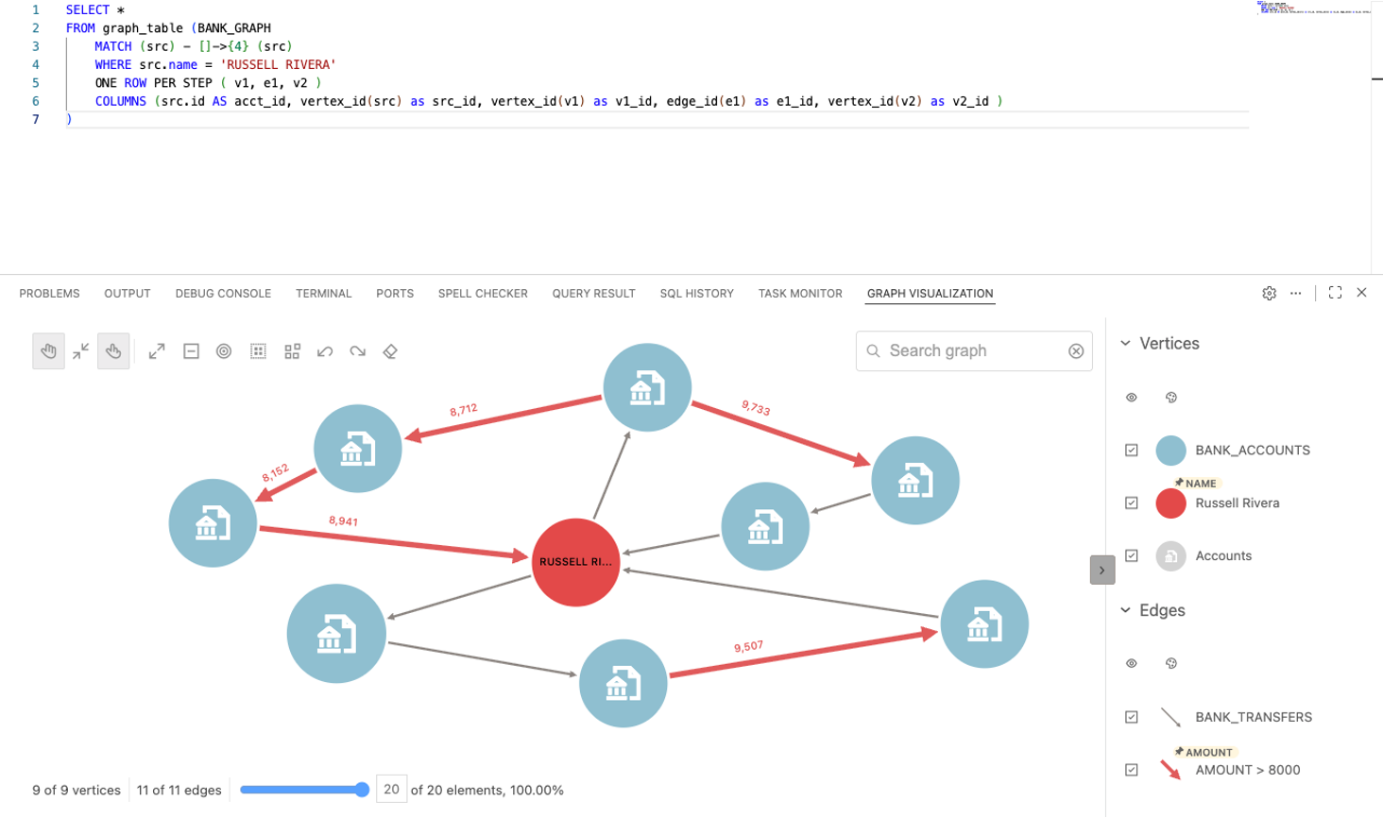Click the inward arrows fit-to-screen icon
The width and height of the screenshot is (1383, 818).
point(81,351)
